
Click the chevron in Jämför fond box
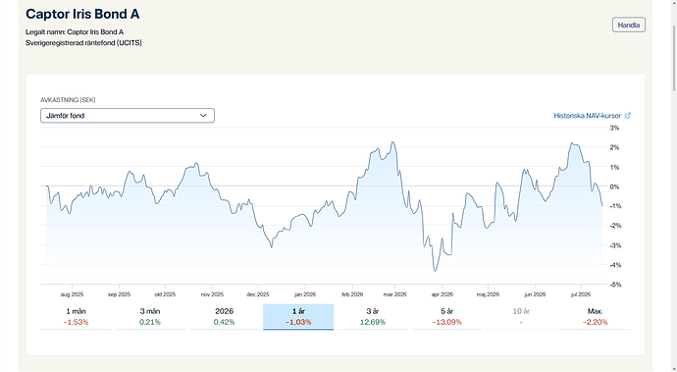coord(203,116)
